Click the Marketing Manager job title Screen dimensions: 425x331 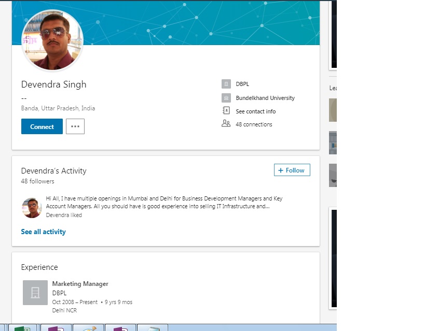tap(80, 284)
